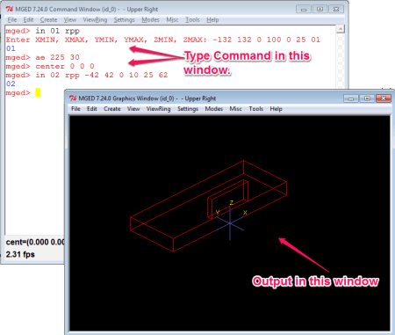Open View menu in Command Window
The image size is (395, 335).
pyautogui.click(x=70, y=19)
